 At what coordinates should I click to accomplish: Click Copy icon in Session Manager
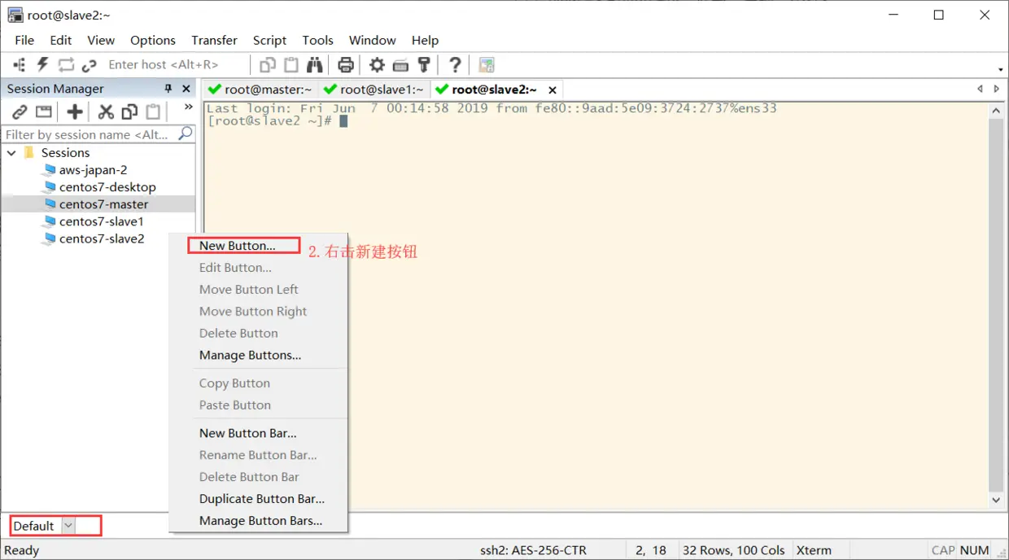point(129,112)
